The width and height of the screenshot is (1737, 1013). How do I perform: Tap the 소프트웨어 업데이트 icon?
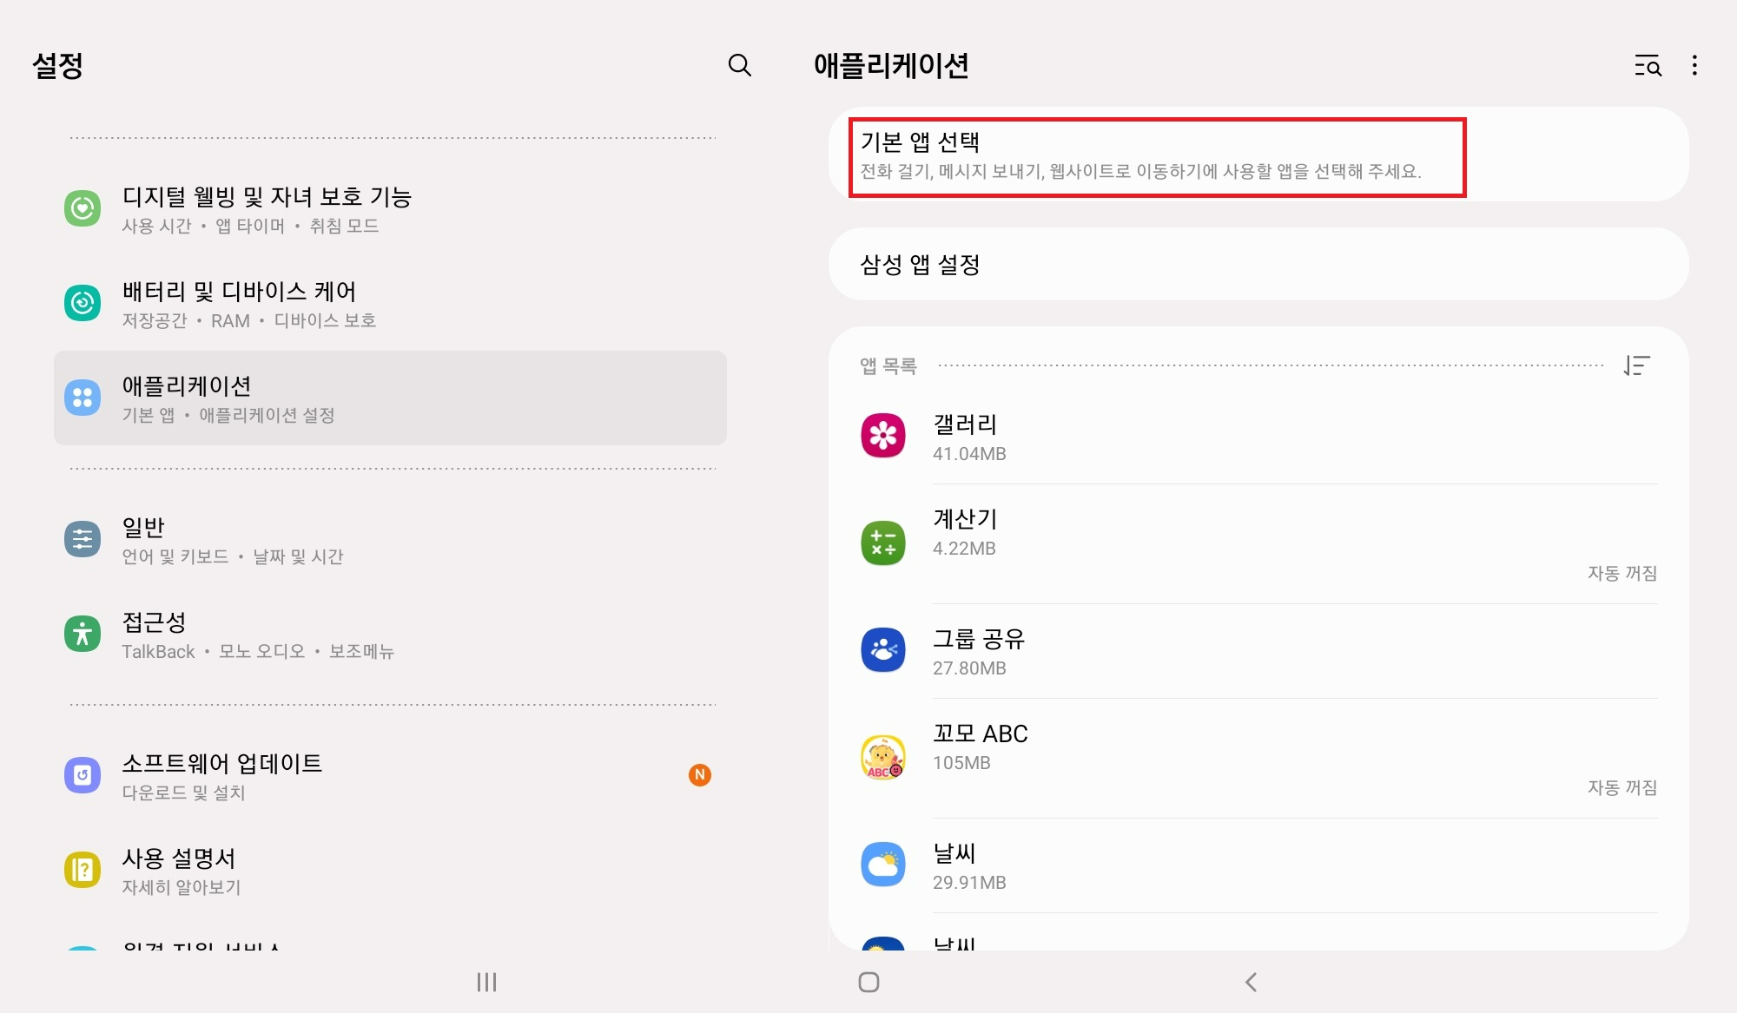[83, 776]
